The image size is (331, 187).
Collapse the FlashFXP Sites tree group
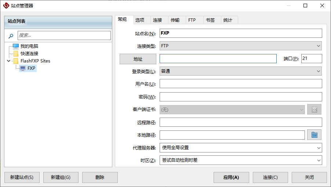(8, 61)
